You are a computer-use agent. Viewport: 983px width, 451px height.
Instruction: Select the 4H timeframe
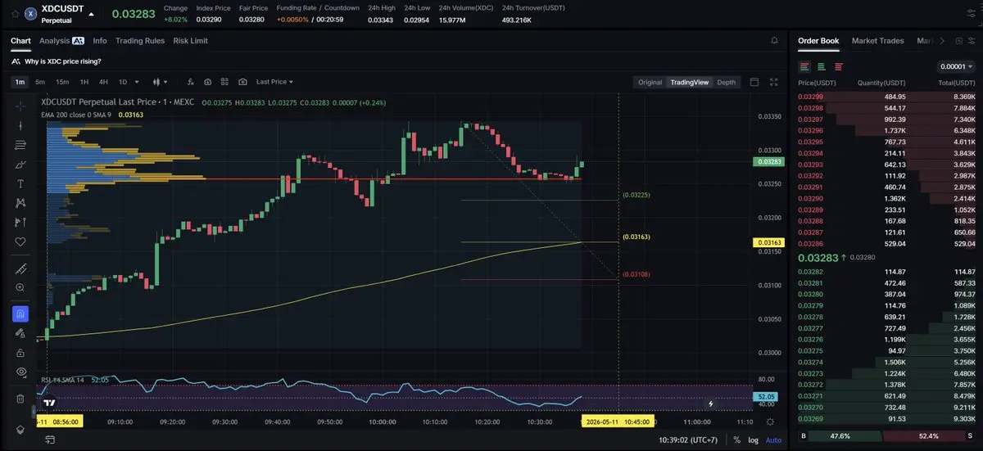coord(103,82)
